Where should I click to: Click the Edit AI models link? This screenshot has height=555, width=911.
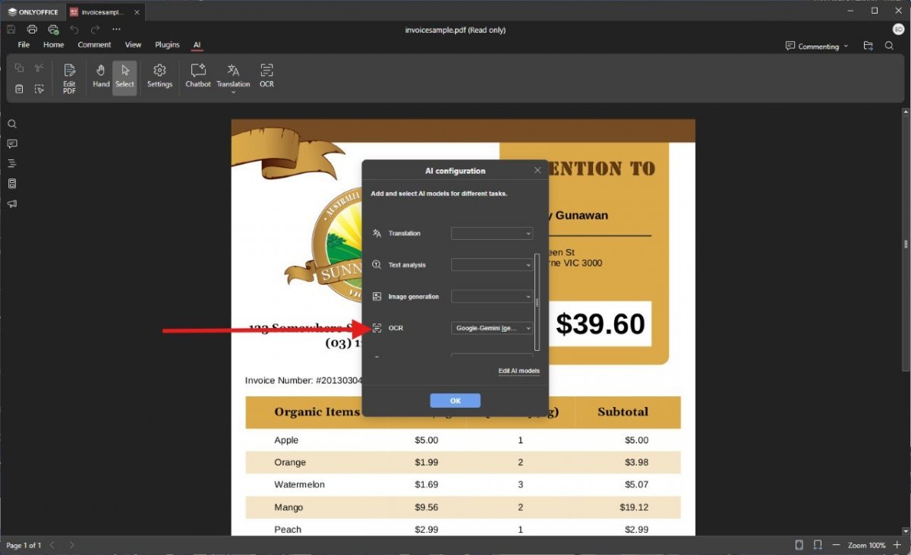519,371
